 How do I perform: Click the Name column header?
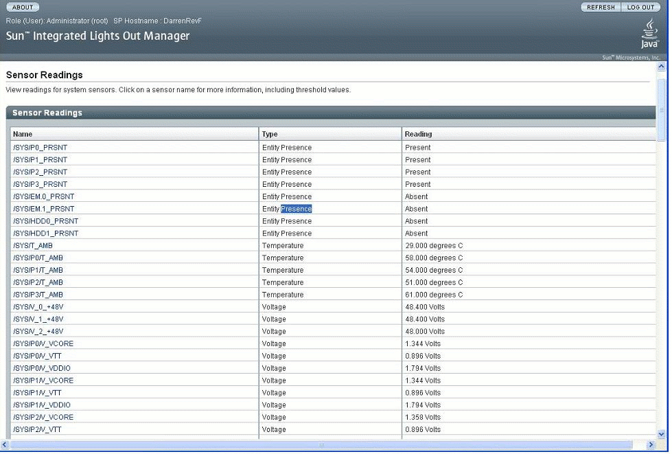pos(135,134)
